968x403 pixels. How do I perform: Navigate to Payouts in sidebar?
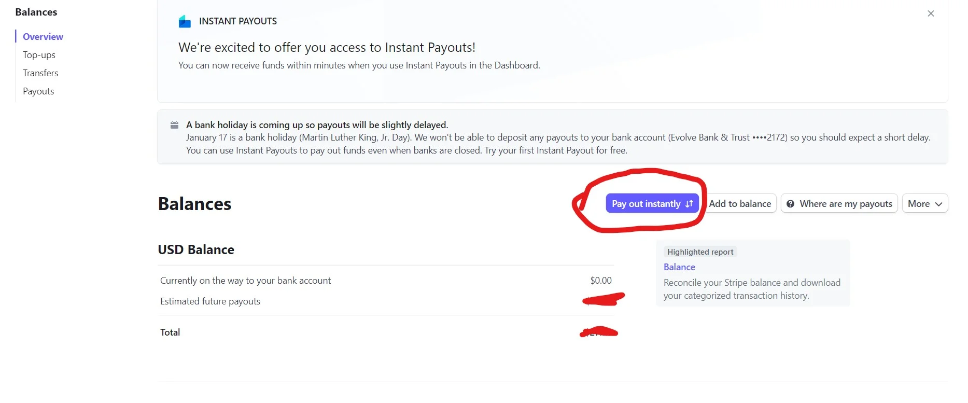click(x=38, y=91)
